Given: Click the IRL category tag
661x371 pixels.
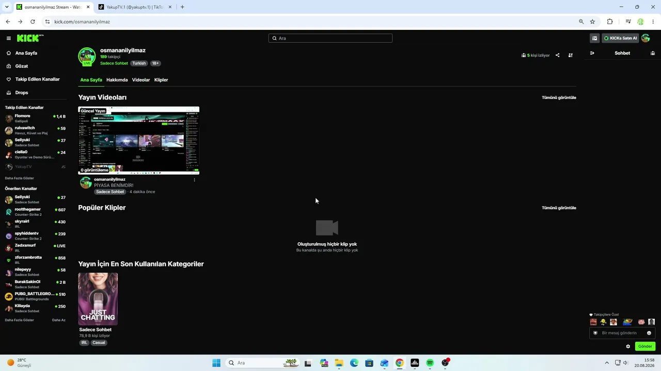Looking at the screenshot, I should (x=84, y=343).
